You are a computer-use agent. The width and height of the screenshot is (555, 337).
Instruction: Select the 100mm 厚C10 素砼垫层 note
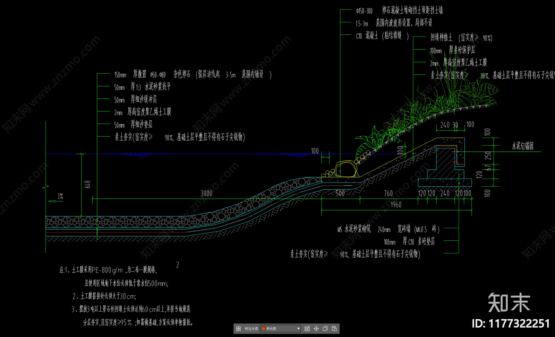(x=409, y=241)
